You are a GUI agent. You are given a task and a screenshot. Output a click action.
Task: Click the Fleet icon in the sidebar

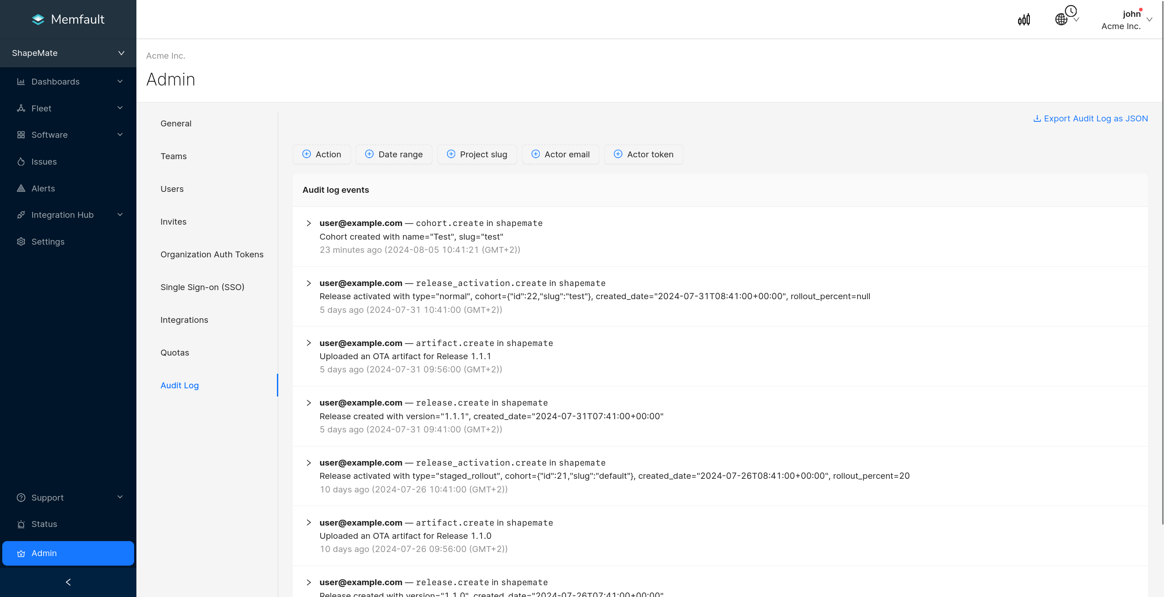[21, 108]
